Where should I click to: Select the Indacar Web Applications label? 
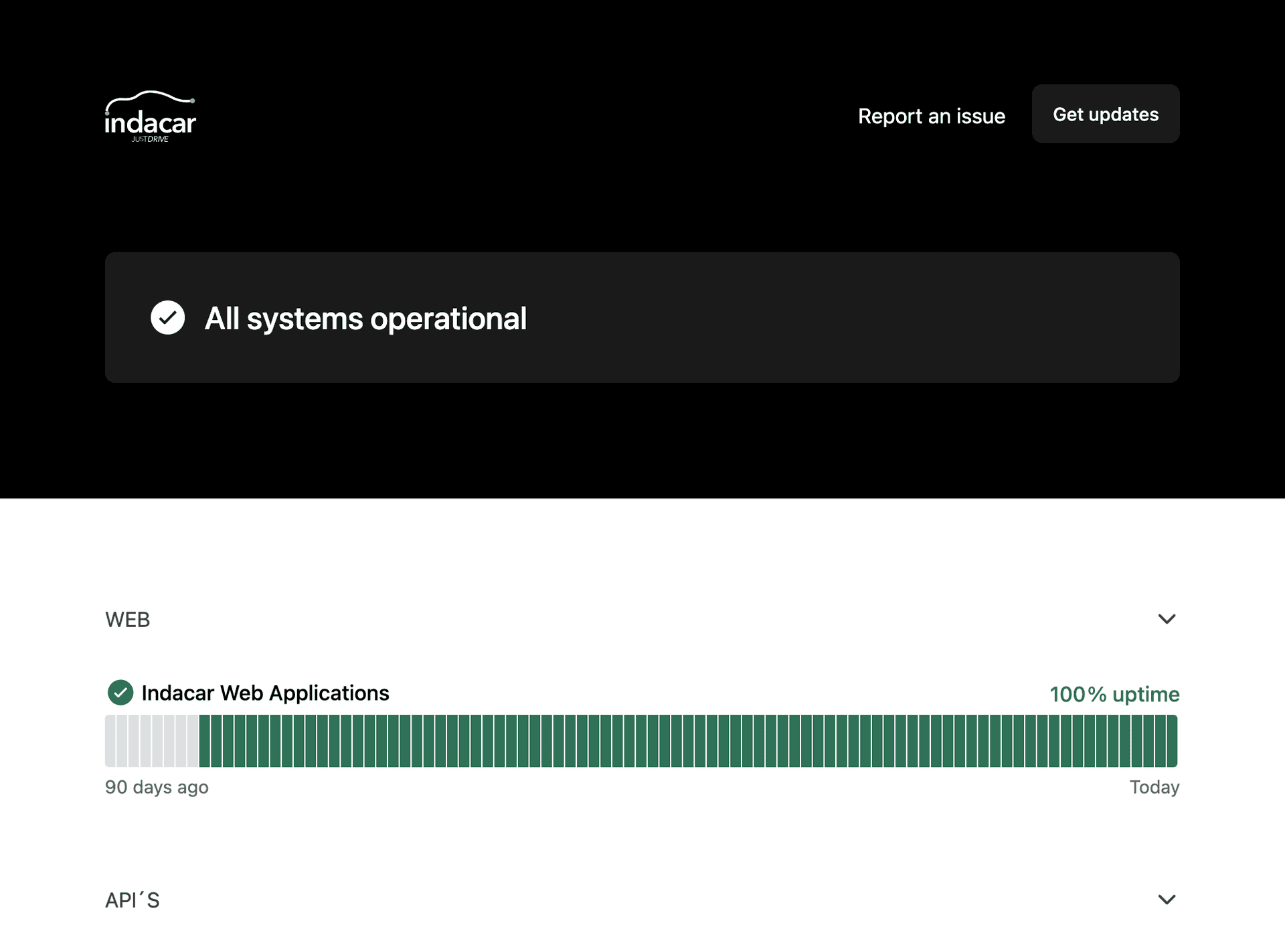(265, 693)
